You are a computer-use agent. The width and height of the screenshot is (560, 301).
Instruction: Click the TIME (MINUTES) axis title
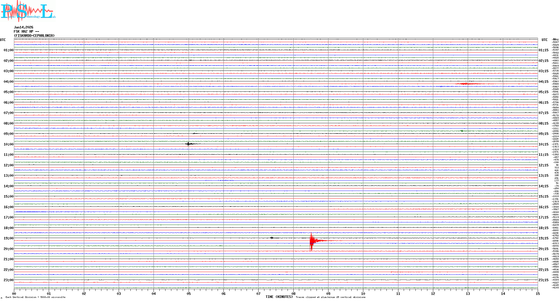279,297
